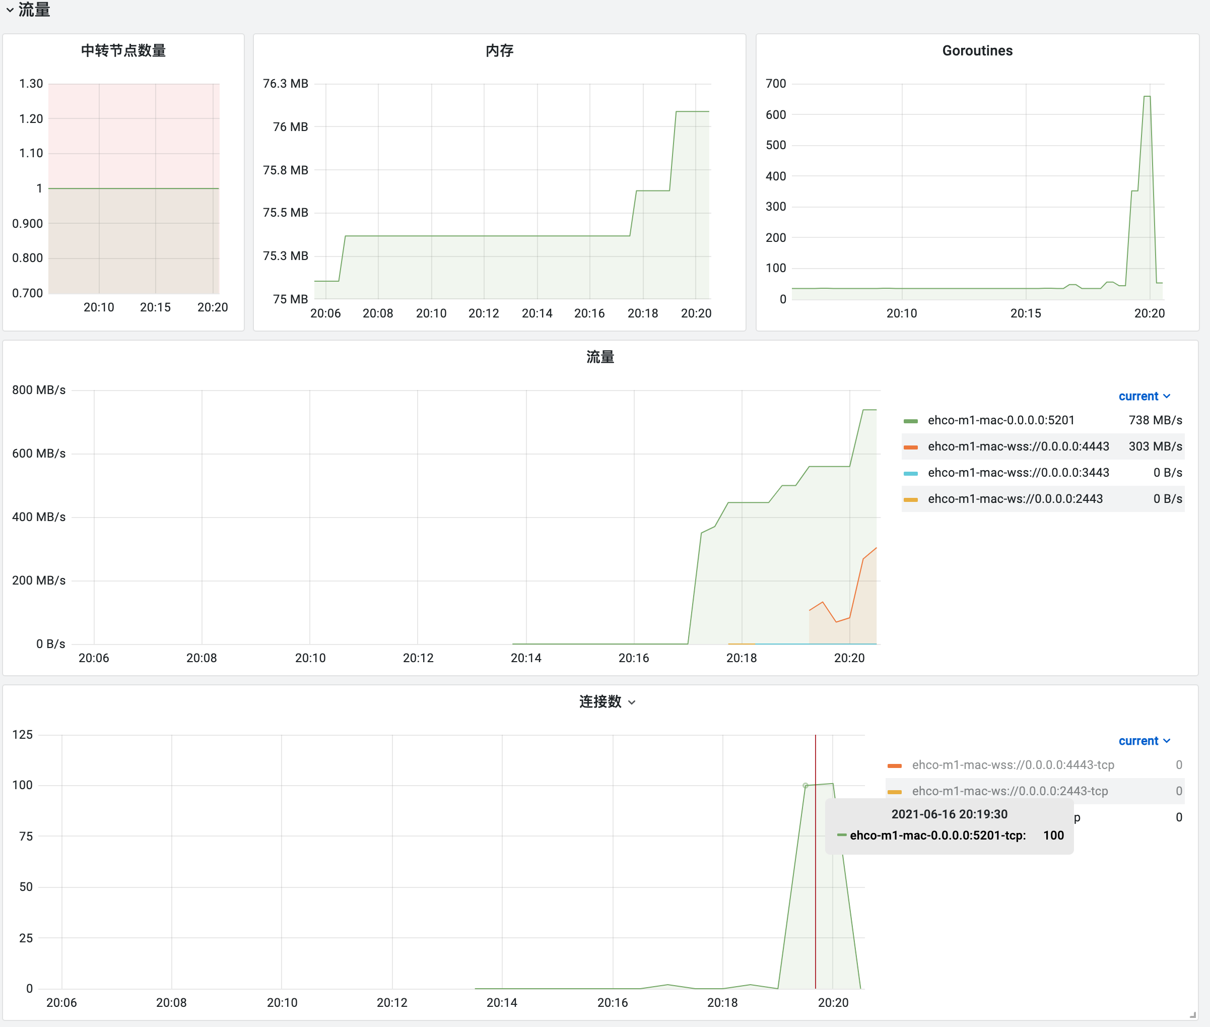Collapse the 流量 row chevron
Viewport: 1210px width, 1027px height.
pos(10,10)
